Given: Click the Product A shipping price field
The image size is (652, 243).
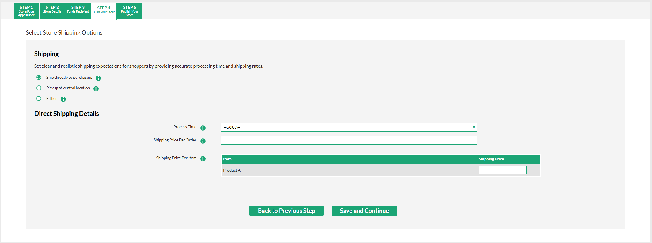Looking at the screenshot, I should pos(502,170).
